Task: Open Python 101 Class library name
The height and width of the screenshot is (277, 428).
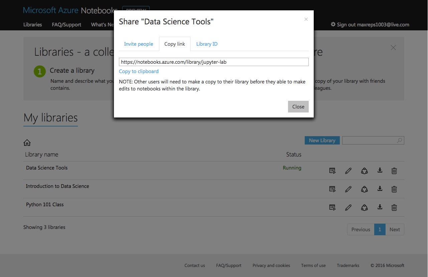Action: click(45, 205)
